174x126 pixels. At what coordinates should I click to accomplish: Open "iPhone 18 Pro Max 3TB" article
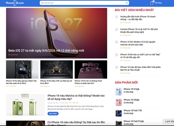coord(56,82)
